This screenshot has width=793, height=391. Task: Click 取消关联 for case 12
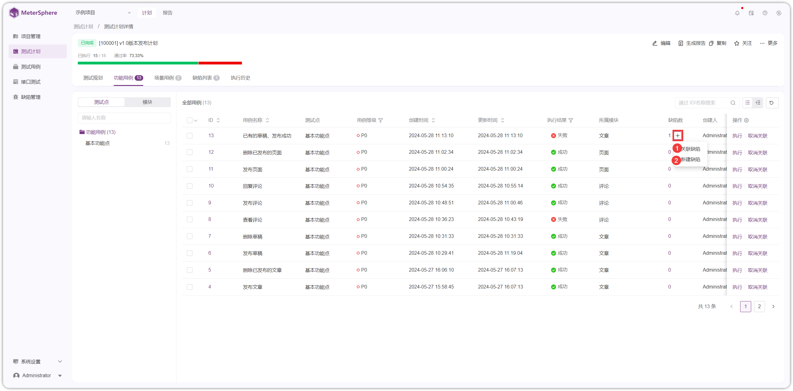(x=757, y=153)
